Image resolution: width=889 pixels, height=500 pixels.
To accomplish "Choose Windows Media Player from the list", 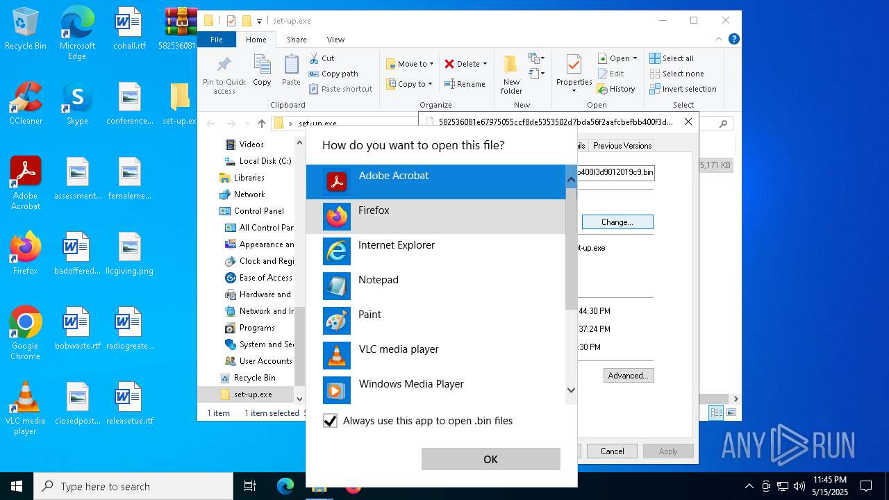I will pos(435,389).
